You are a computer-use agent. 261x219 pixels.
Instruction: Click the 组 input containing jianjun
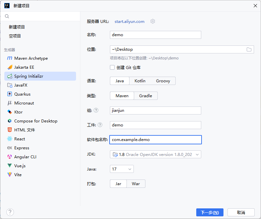(x=155, y=110)
